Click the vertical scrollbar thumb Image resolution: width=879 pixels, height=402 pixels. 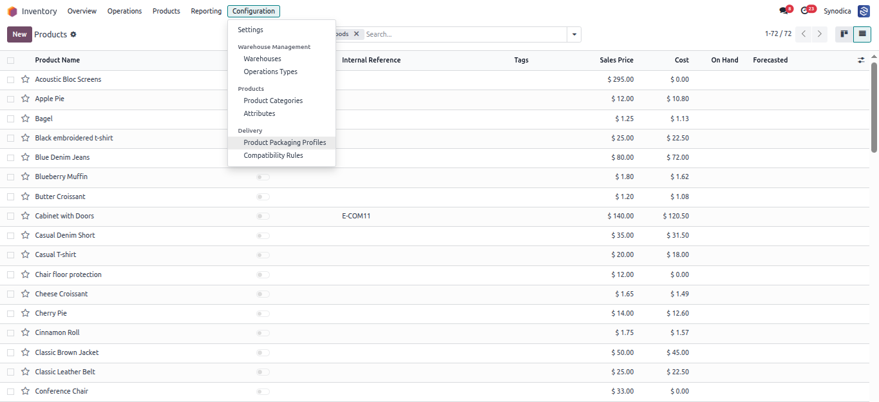(874, 108)
